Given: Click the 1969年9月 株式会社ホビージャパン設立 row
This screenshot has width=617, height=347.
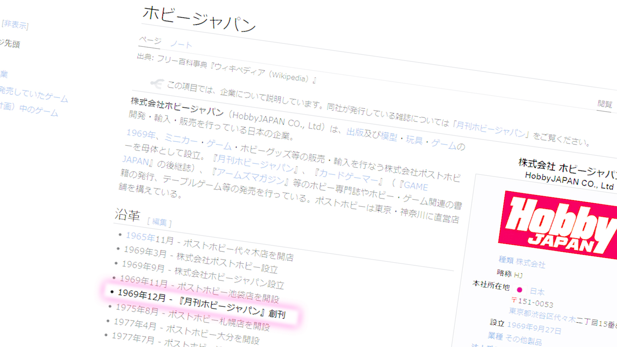Looking at the screenshot, I should 203,275.
